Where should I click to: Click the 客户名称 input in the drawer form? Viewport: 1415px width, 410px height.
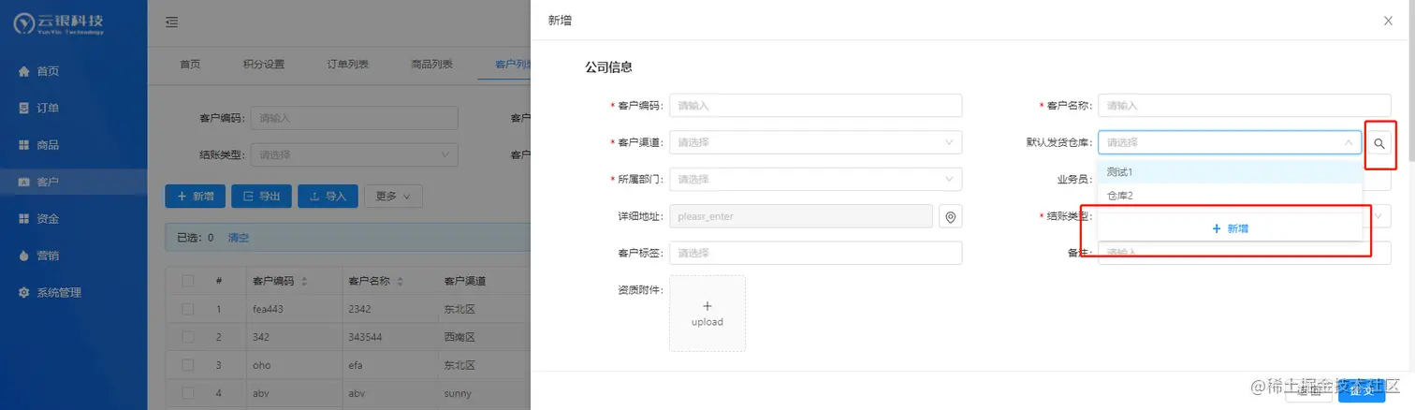[1244, 106]
